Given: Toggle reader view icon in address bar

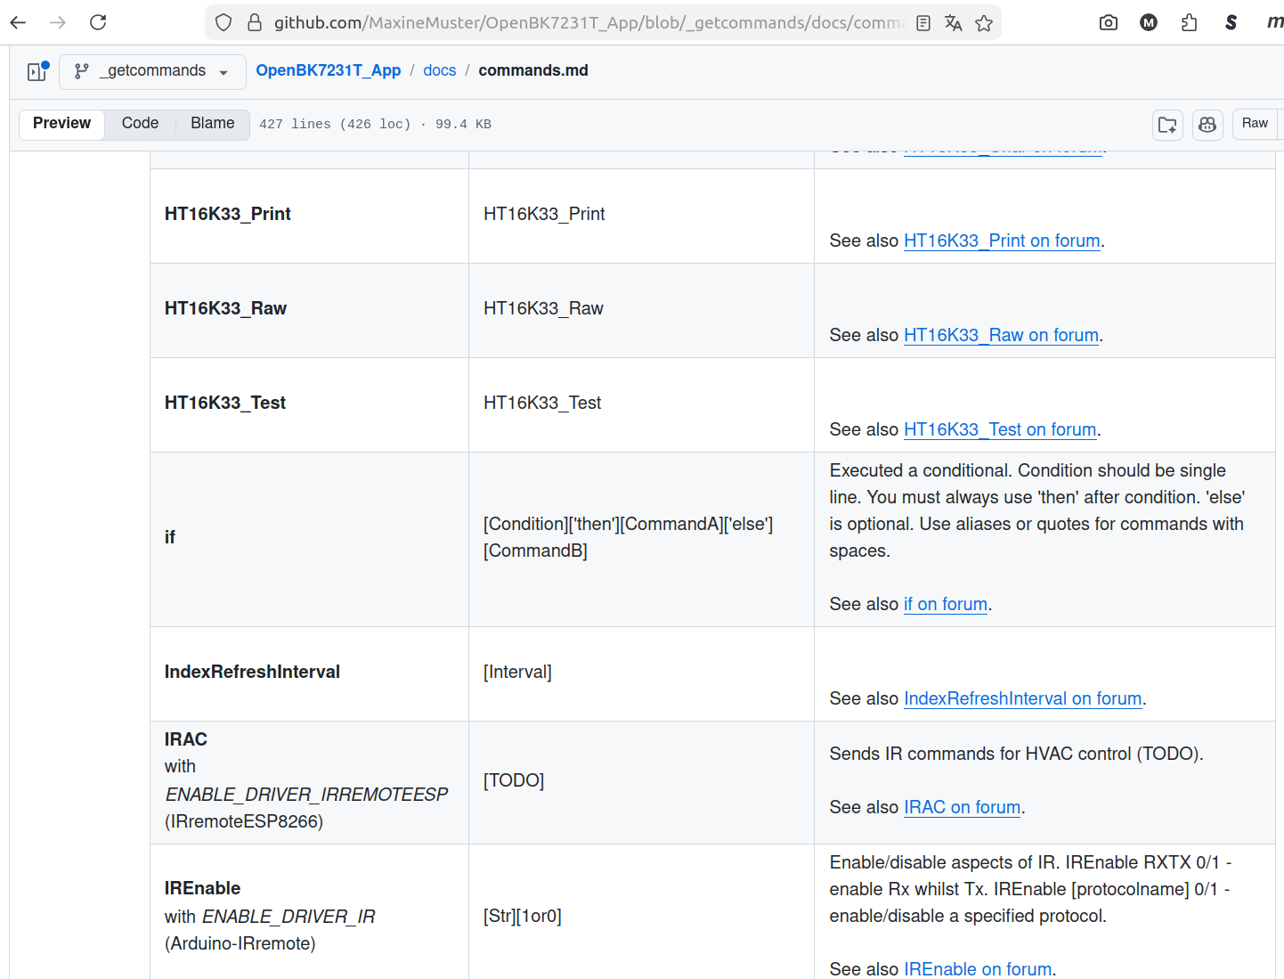Looking at the screenshot, I should 923,23.
